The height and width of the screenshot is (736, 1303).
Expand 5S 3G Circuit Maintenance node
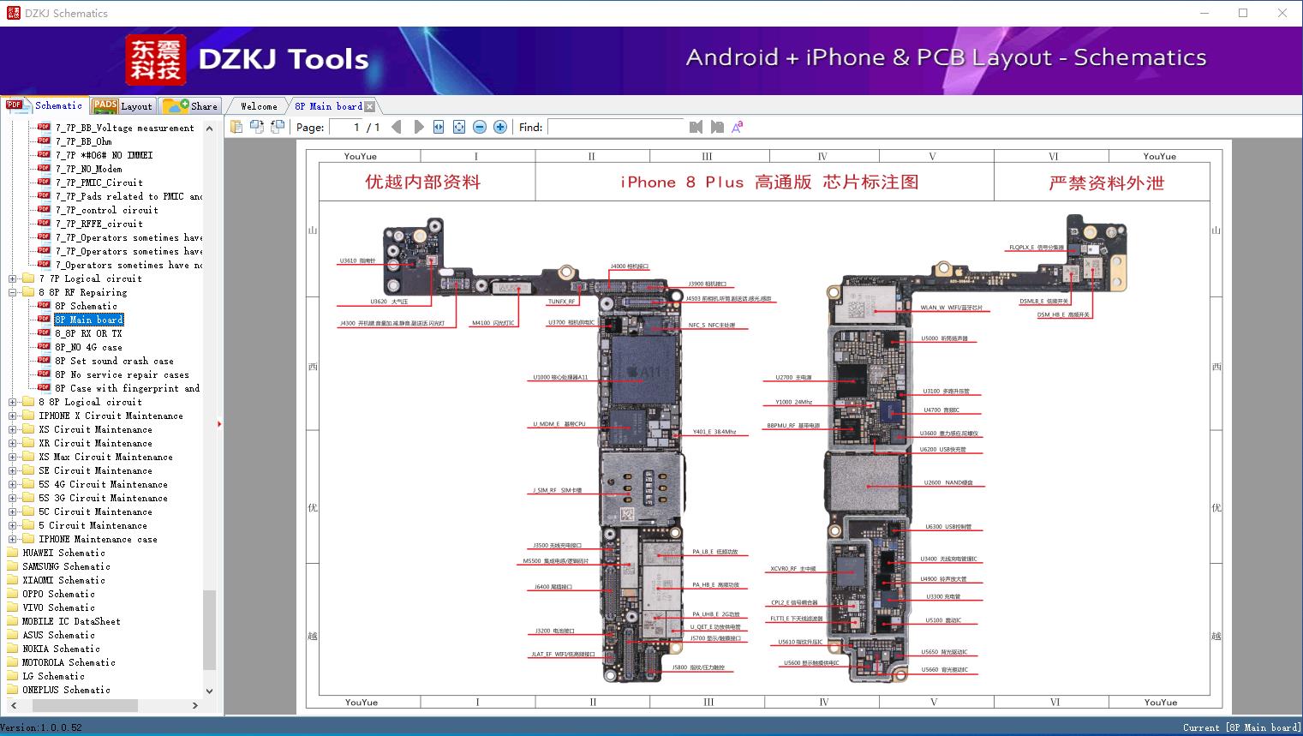[13, 498]
